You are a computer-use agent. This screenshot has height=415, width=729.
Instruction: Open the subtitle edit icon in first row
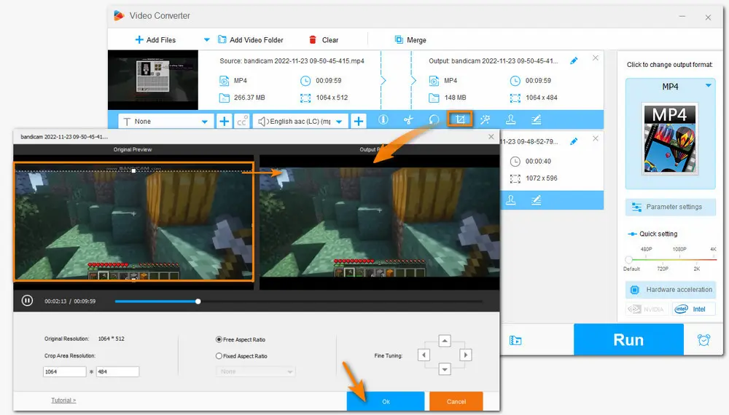pyautogui.click(x=536, y=119)
